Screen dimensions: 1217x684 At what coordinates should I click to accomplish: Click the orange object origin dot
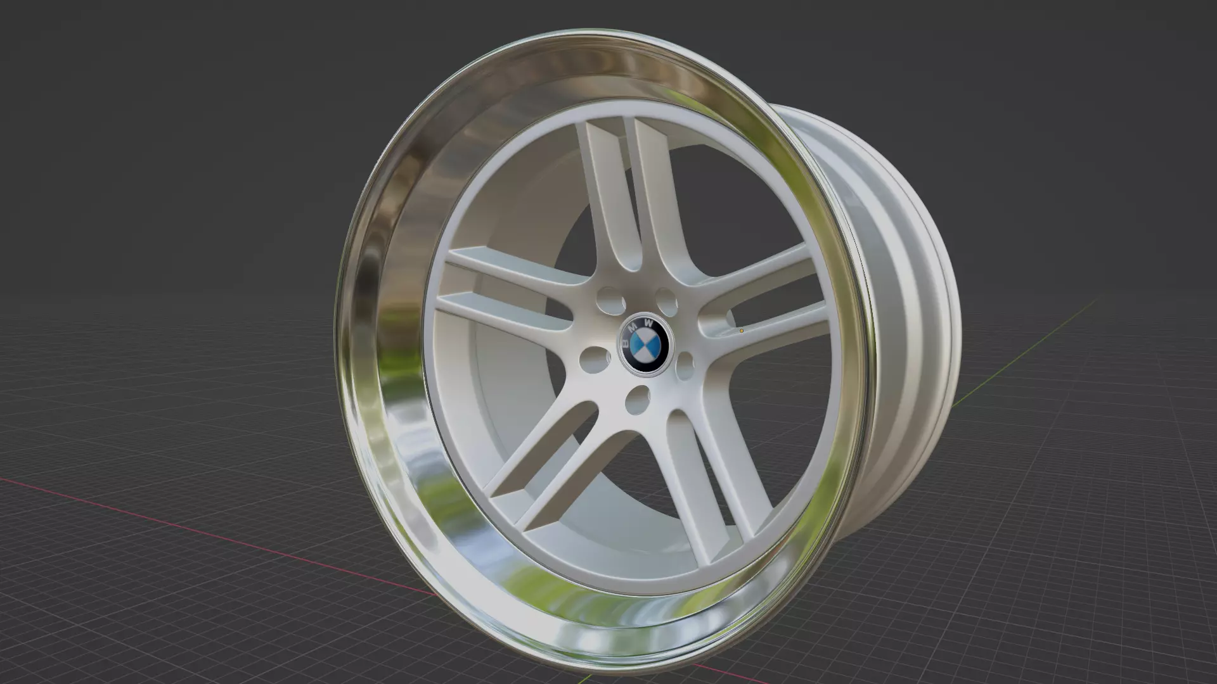(x=741, y=331)
